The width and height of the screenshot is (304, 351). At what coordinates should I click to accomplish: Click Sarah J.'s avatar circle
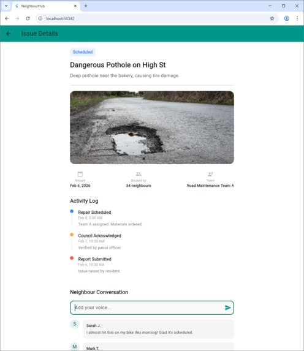click(75, 324)
